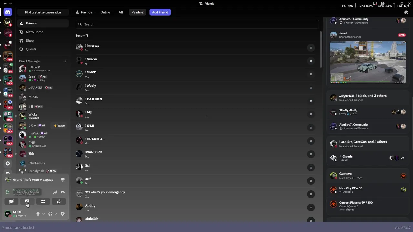This screenshot has width=413, height=232.
Task: Cancel request to ! Muvxn
Action: click(311, 61)
